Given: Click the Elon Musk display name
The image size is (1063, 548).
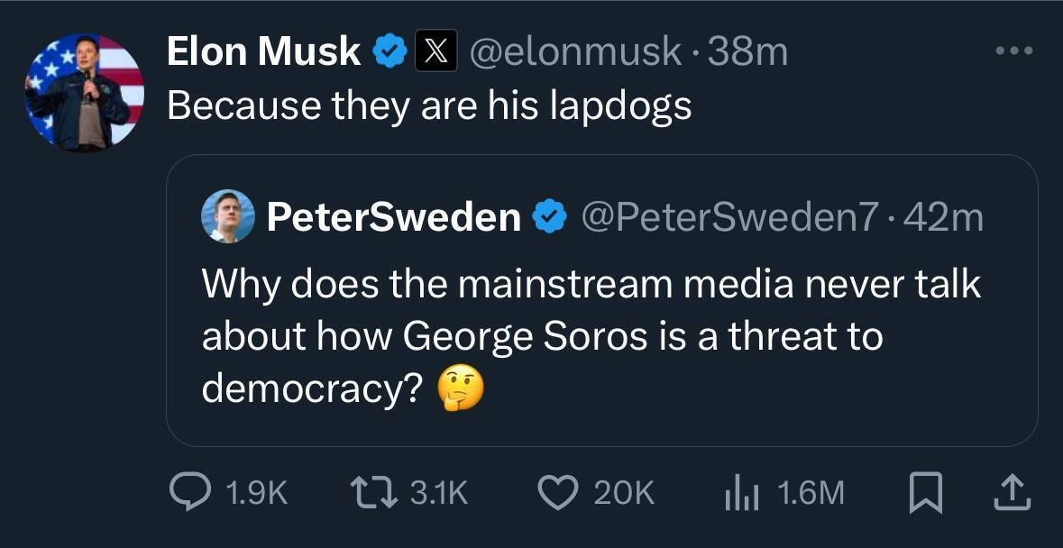Looking at the screenshot, I should (263, 52).
